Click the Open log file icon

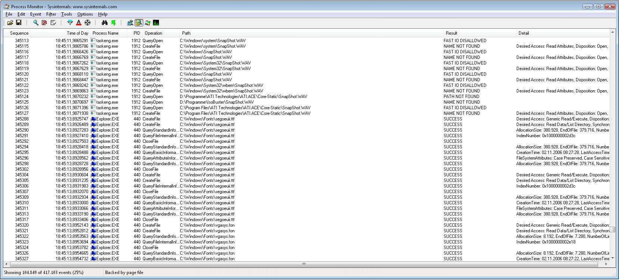coord(10,23)
